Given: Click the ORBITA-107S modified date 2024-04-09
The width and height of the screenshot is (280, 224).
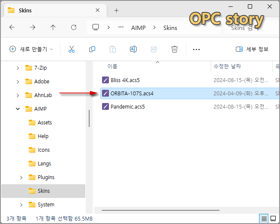Looking at the screenshot, I should point(241,94).
